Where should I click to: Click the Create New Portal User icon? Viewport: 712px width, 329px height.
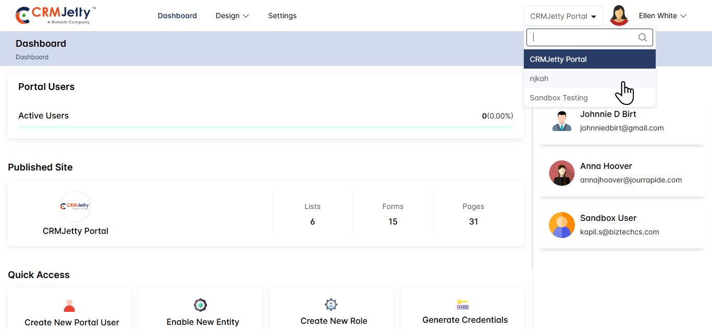(69, 306)
